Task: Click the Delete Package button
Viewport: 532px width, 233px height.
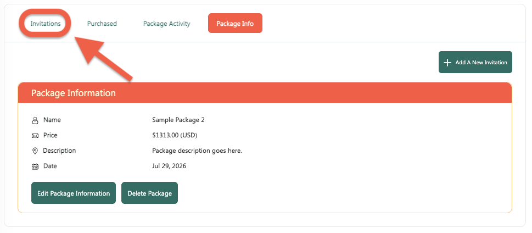Action: [150, 193]
